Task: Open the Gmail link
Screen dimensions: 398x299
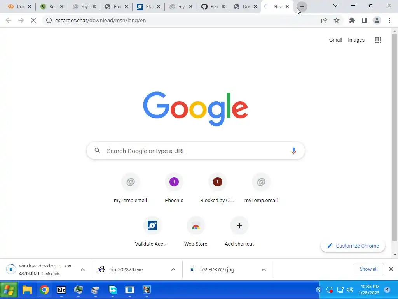Action: click(x=335, y=40)
